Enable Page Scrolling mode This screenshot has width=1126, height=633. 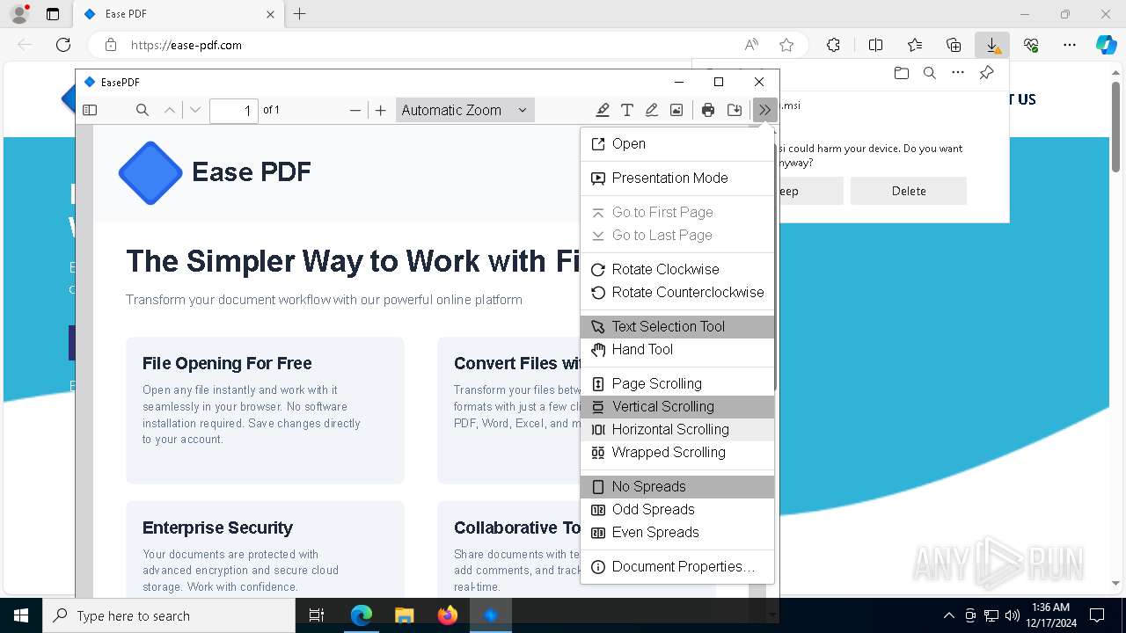pyautogui.click(x=677, y=384)
